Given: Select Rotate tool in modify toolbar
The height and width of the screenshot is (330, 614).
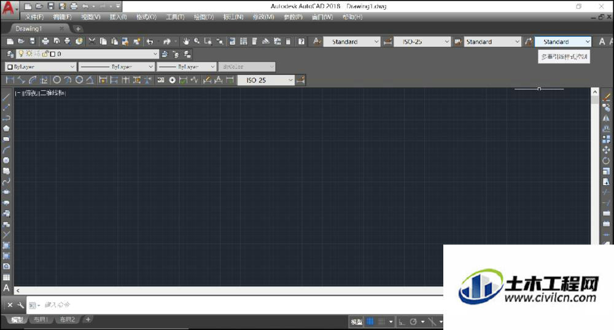Looking at the screenshot, I should pyautogui.click(x=606, y=160).
